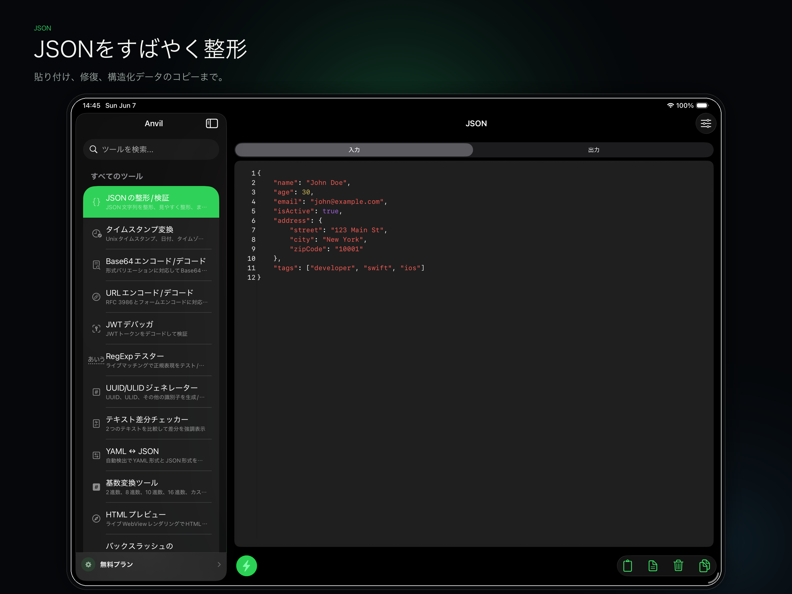The width and height of the screenshot is (792, 594).
Task: Toggle the sidebar panel icon
Action: point(212,123)
